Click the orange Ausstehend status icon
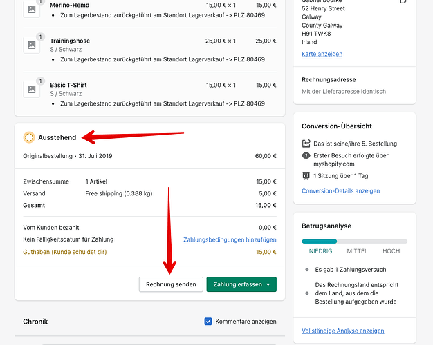The height and width of the screenshot is (345, 433). coord(29,137)
